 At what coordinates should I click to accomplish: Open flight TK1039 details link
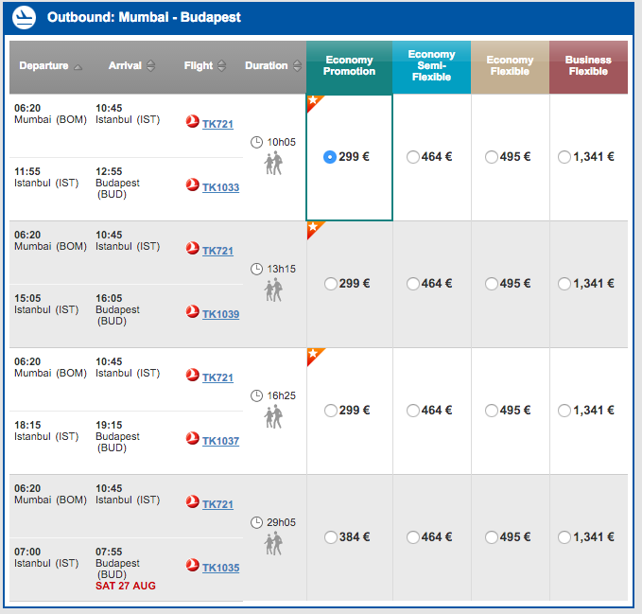click(220, 314)
